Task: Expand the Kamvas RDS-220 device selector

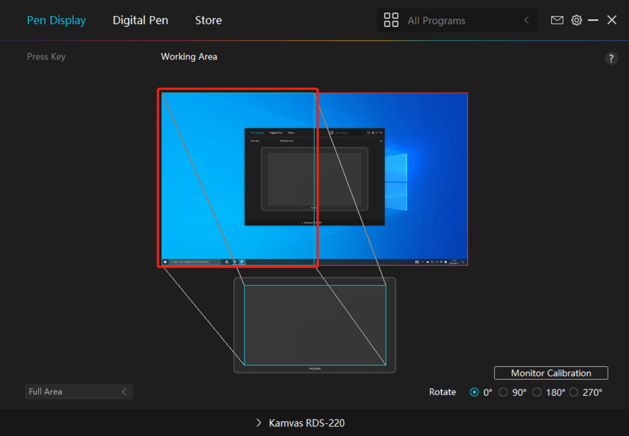Action: (300, 423)
